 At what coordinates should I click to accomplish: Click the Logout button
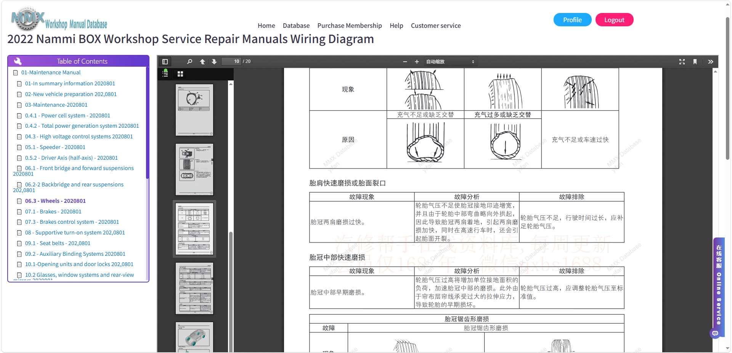[x=614, y=20]
